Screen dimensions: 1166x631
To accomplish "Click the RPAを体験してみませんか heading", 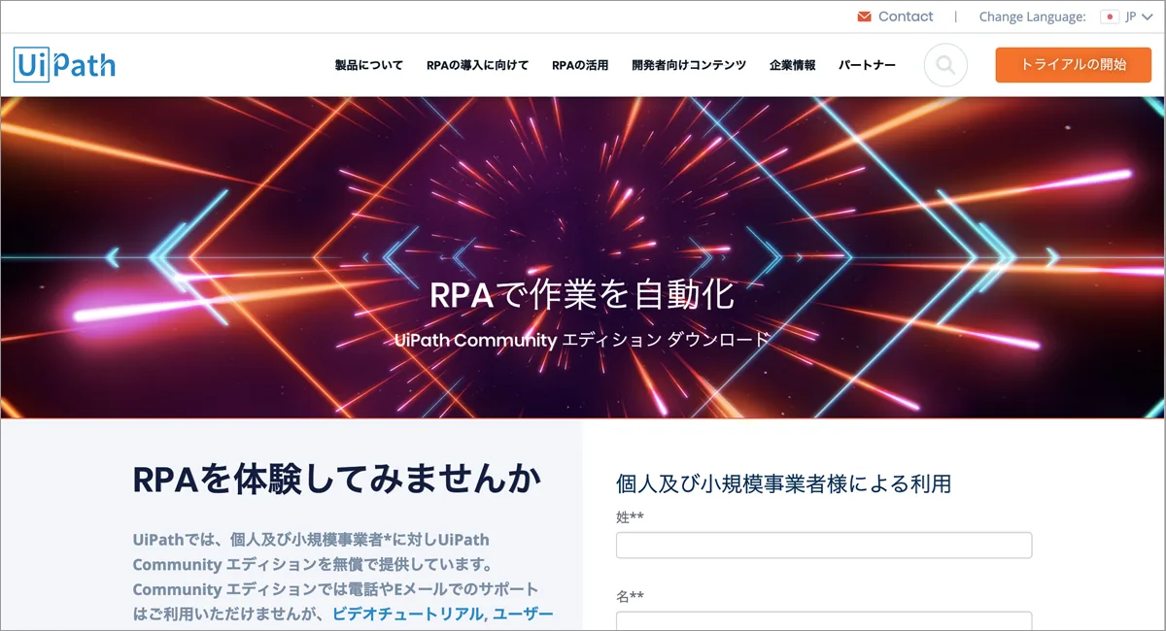I will (x=337, y=479).
